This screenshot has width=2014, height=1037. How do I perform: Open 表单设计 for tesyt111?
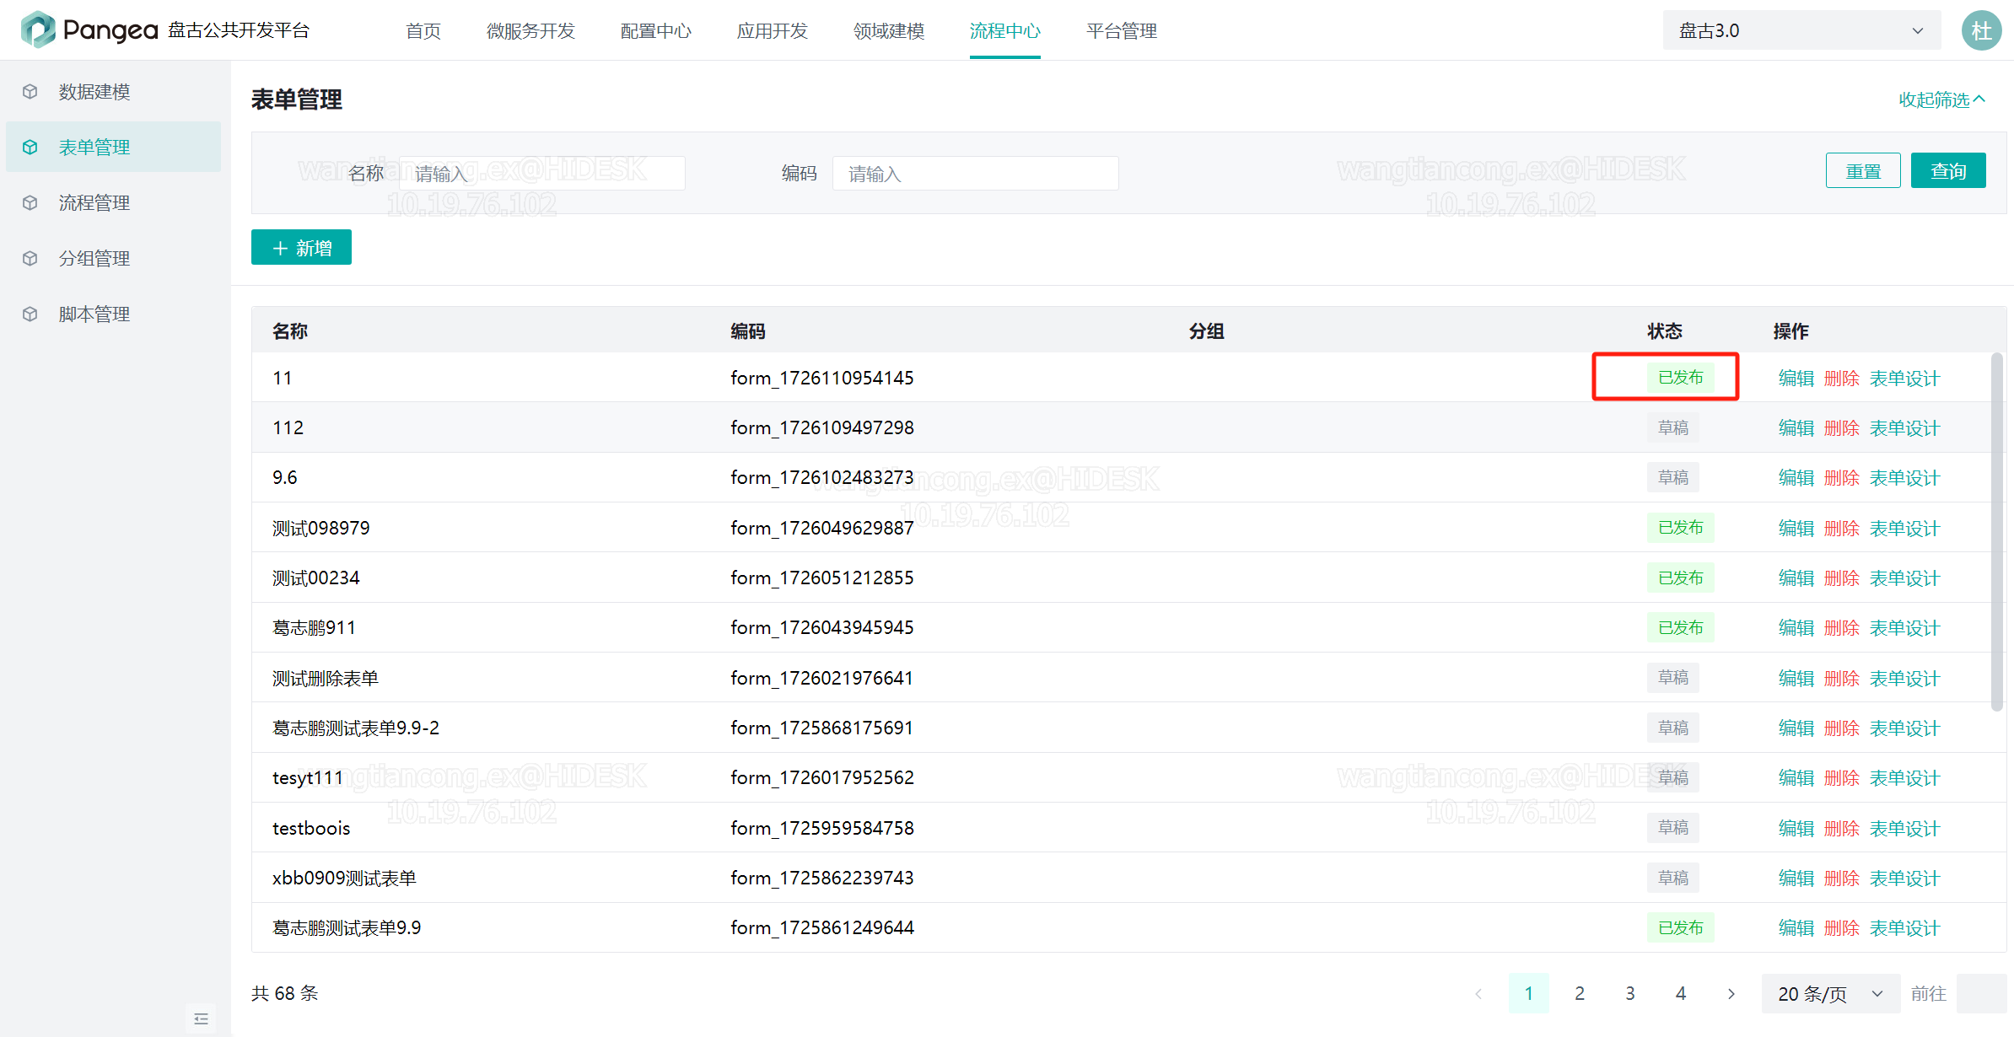point(1905,777)
